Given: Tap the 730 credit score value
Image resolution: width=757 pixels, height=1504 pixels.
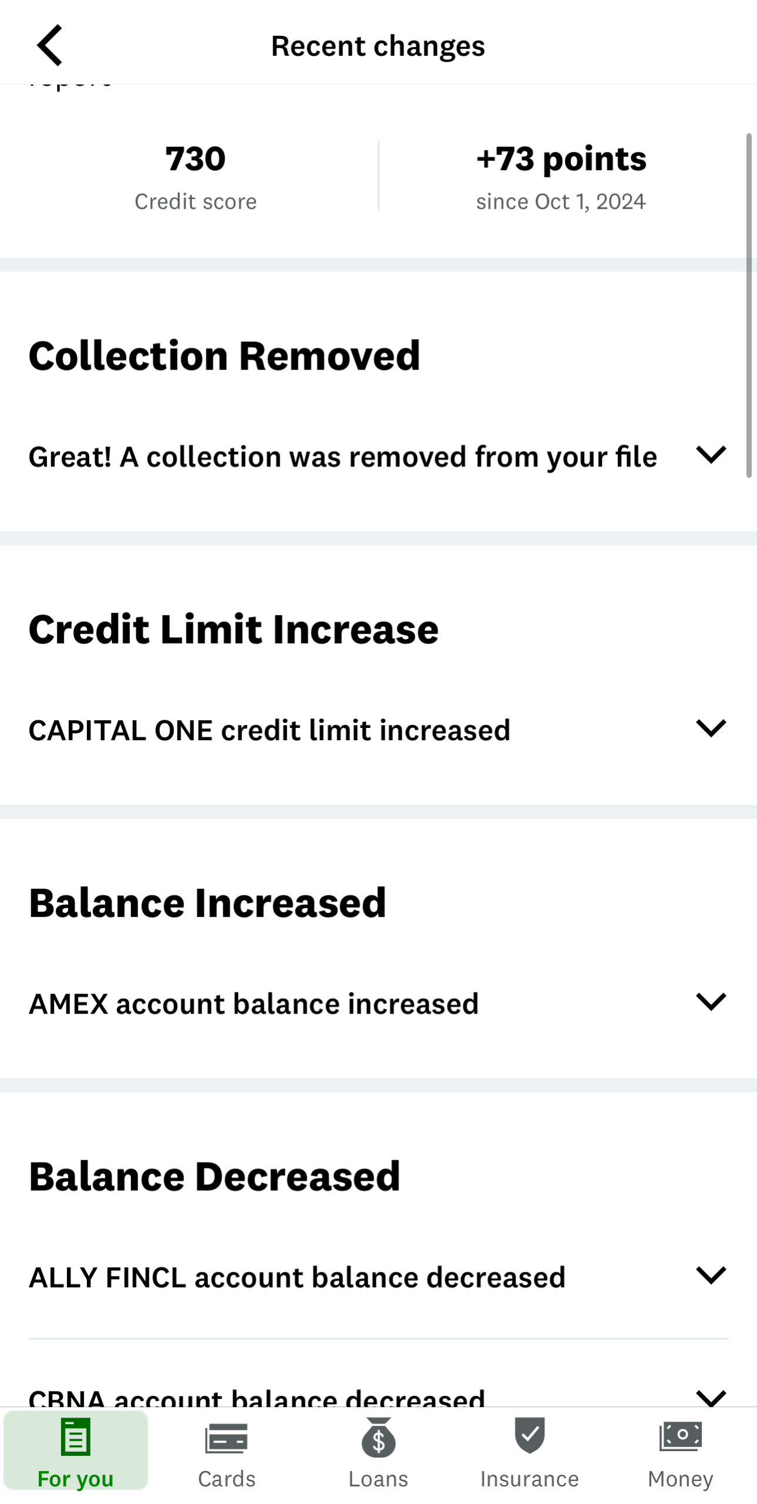Looking at the screenshot, I should pos(195,159).
